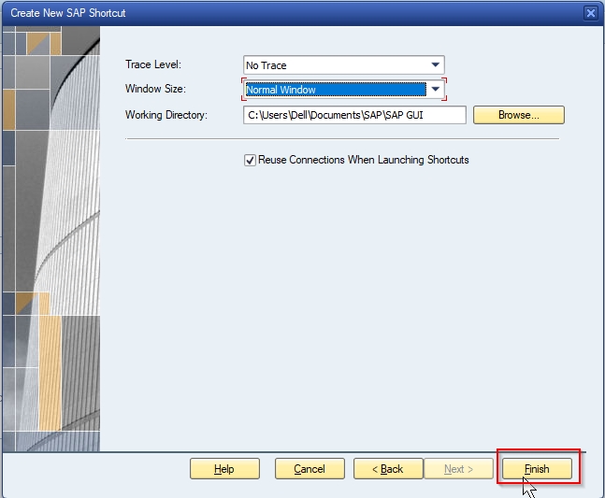Close the Create New SAP Shortcut dialog

pos(590,13)
